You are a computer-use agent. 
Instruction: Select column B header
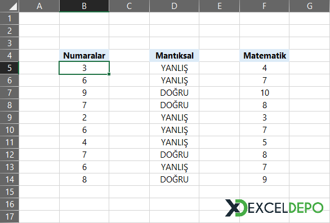[84, 6]
